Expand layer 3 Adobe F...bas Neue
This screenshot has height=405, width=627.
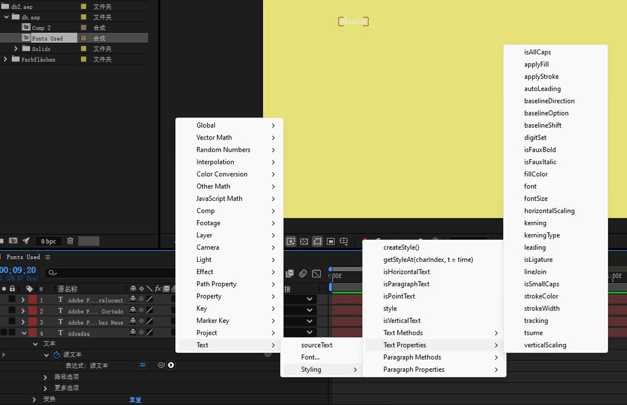[23, 321]
